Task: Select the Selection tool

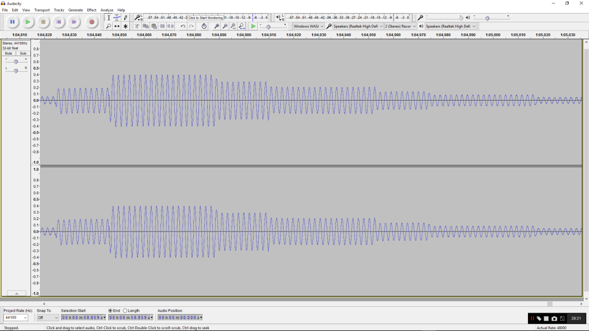Action: pyautogui.click(x=109, y=18)
